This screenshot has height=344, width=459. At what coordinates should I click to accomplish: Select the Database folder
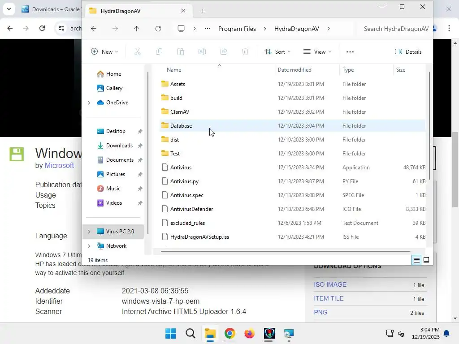point(293,126)
